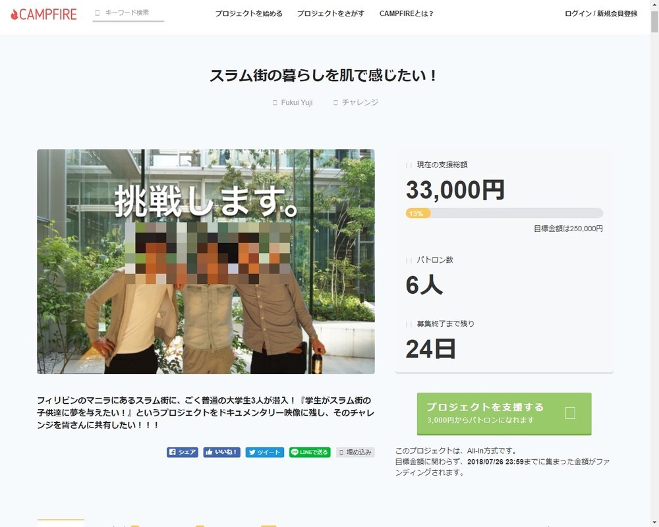Click the tag icon beside チャレンジ

335,102
